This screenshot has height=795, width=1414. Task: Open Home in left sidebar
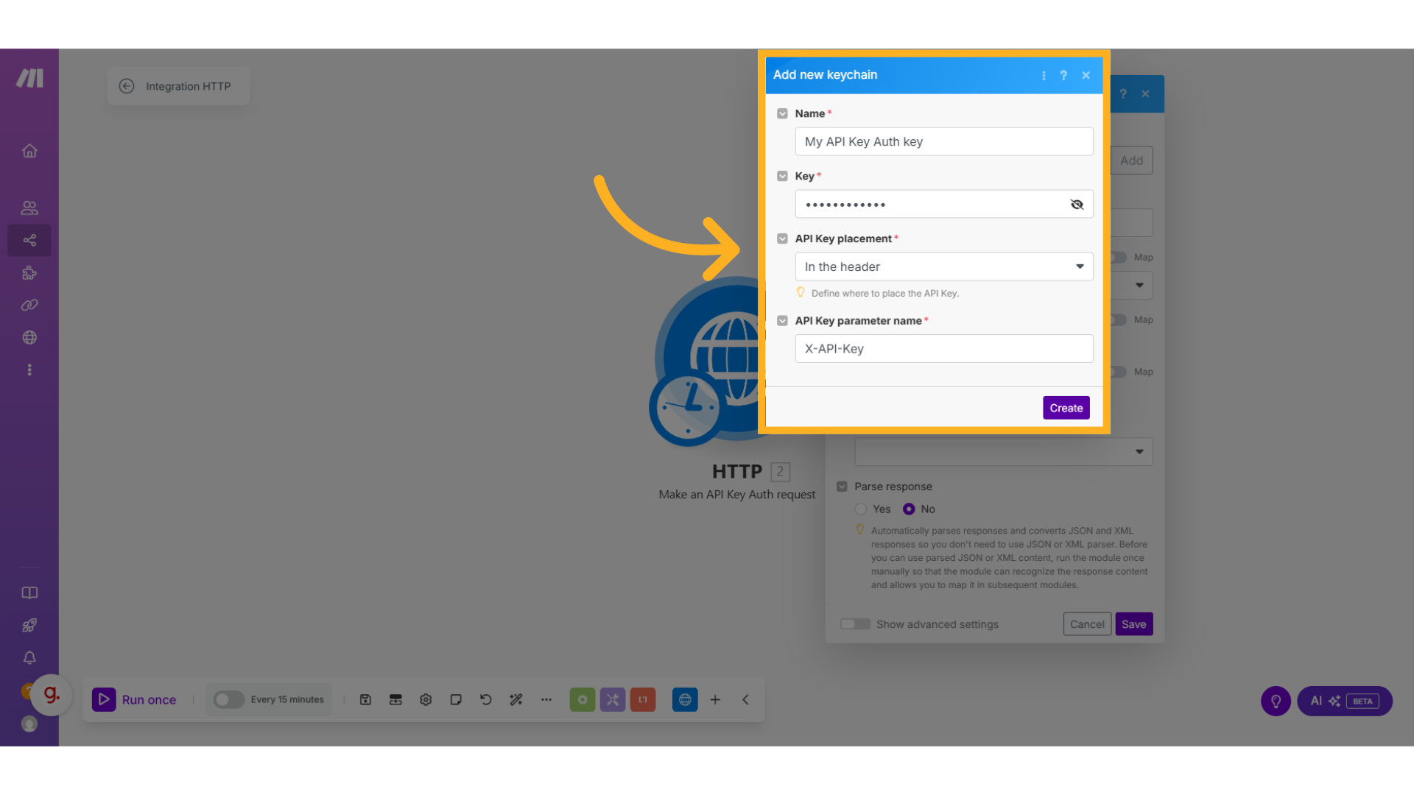29,151
